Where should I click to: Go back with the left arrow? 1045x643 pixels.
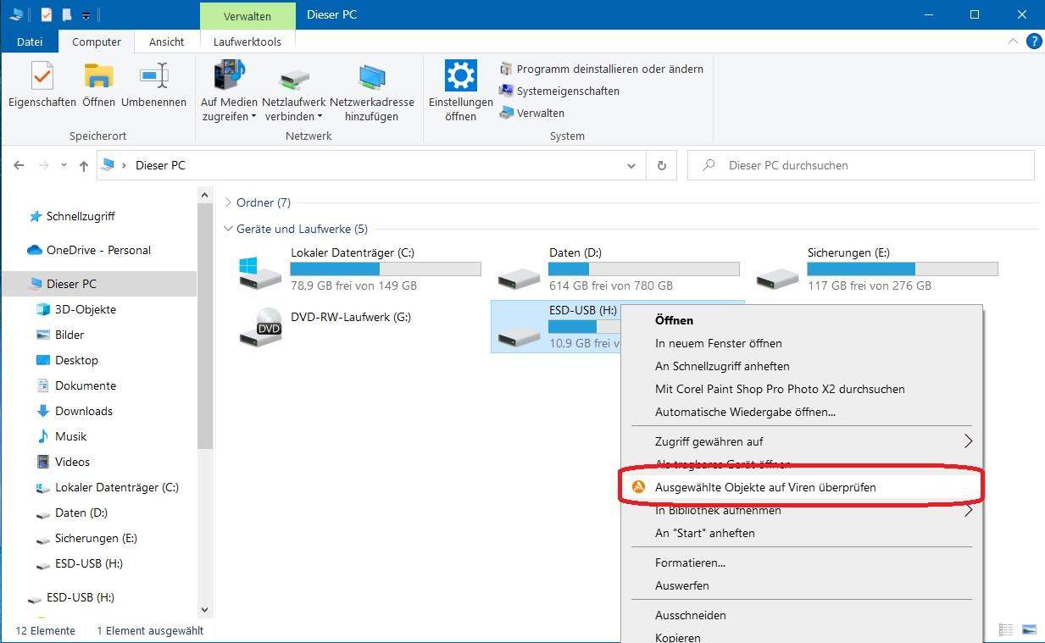tap(19, 165)
